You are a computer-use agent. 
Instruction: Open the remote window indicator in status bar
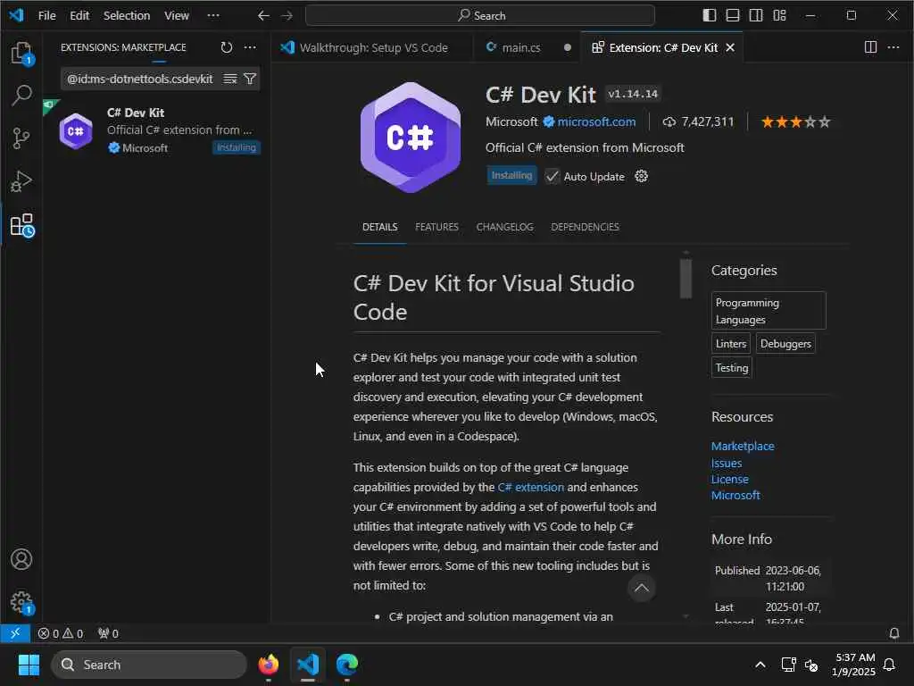point(15,633)
